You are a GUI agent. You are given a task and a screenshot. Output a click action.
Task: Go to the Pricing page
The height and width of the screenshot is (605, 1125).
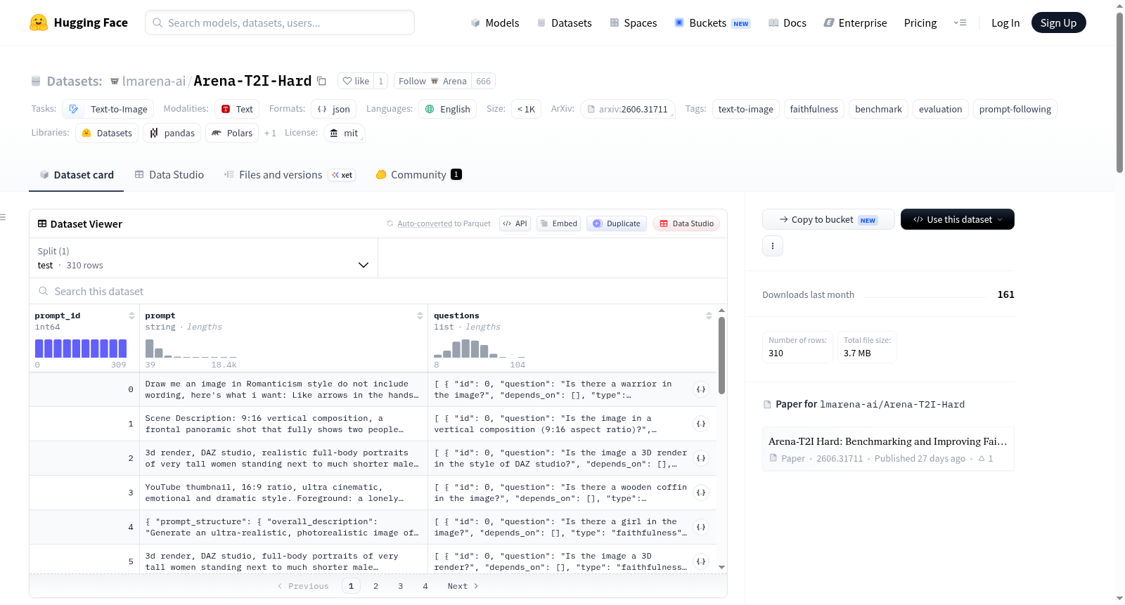coord(920,22)
